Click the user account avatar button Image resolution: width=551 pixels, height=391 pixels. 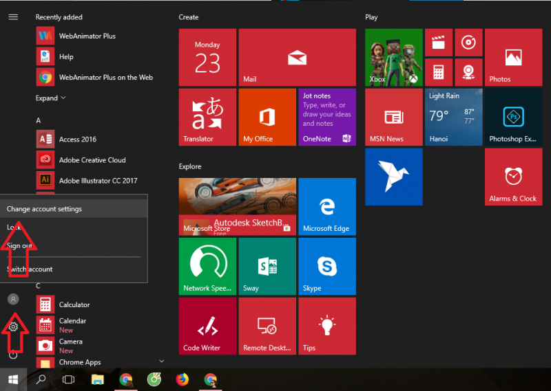[13, 299]
